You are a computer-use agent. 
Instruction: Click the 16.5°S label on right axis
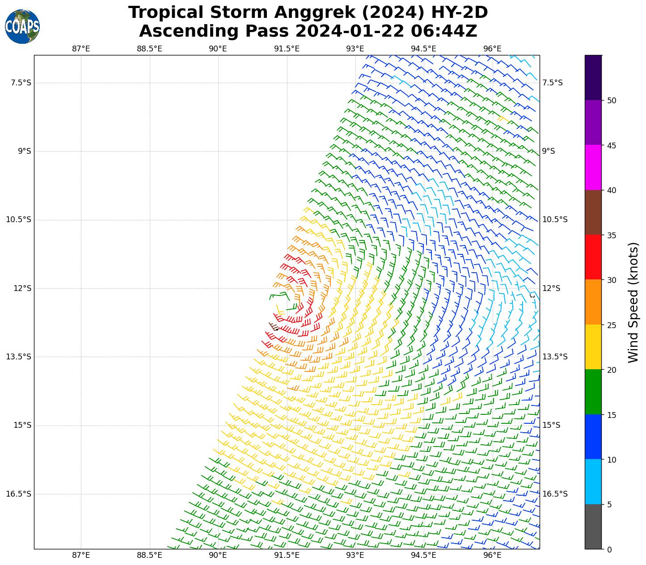click(x=555, y=494)
